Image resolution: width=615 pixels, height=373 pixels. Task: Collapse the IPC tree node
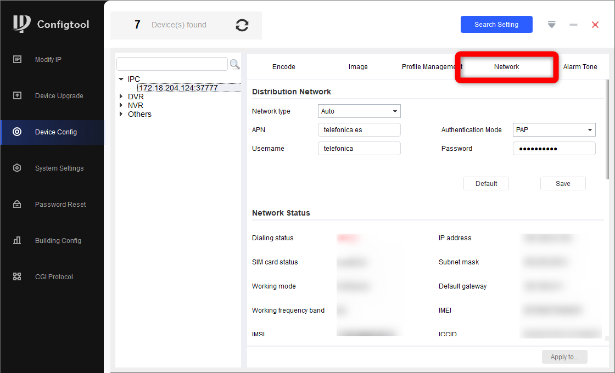click(121, 79)
